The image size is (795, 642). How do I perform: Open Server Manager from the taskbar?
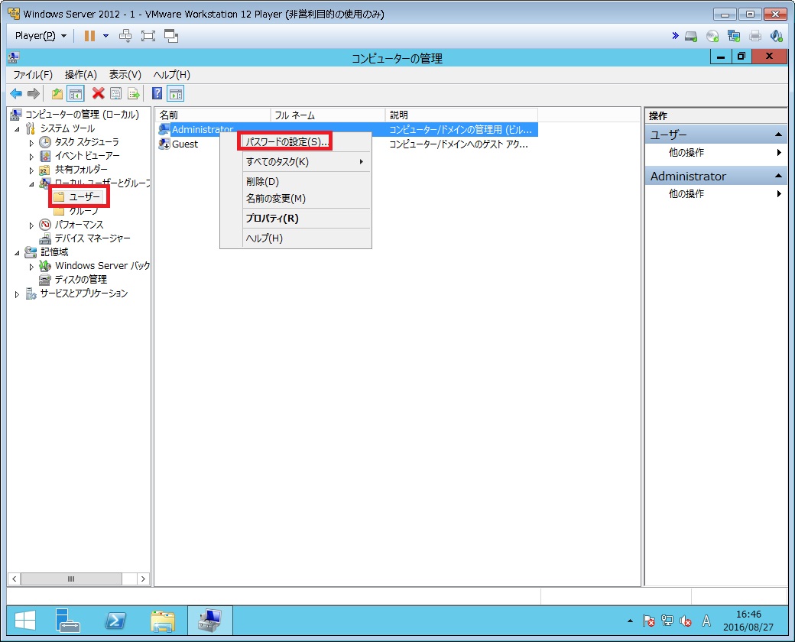point(67,620)
